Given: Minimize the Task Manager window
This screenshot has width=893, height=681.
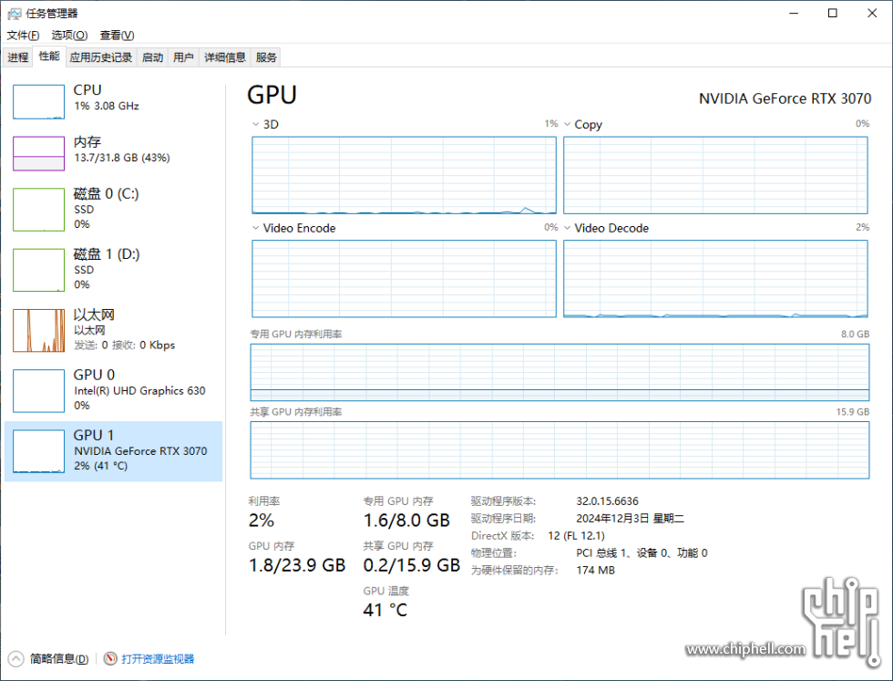Looking at the screenshot, I should tap(795, 13).
